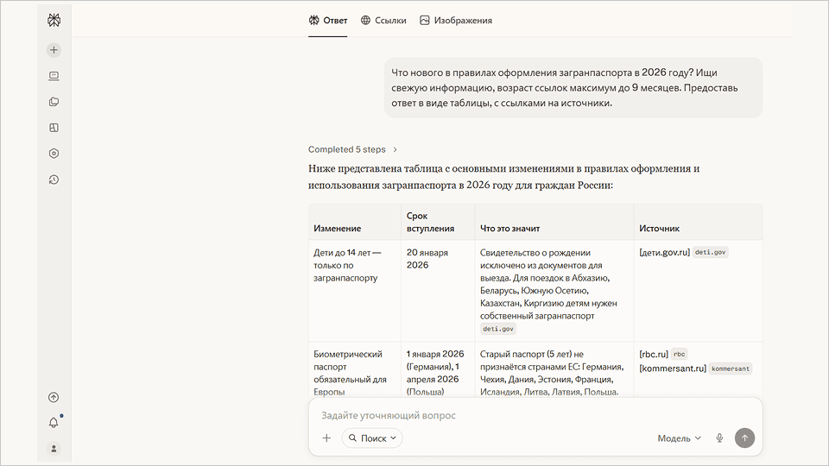This screenshot has width=829, height=466.
Task: Click the [дети.gov.ru] source text
Action: point(664,253)
